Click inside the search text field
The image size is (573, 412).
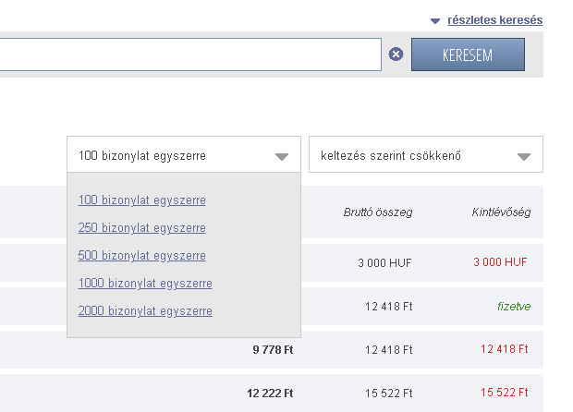(185, 55)
